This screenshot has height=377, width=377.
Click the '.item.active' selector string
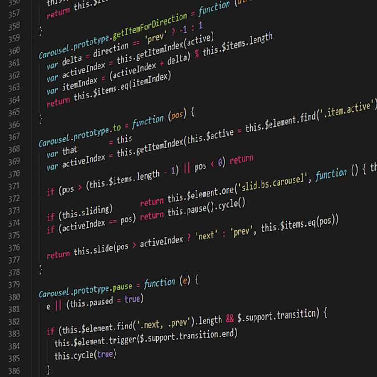tap(352, 107)
